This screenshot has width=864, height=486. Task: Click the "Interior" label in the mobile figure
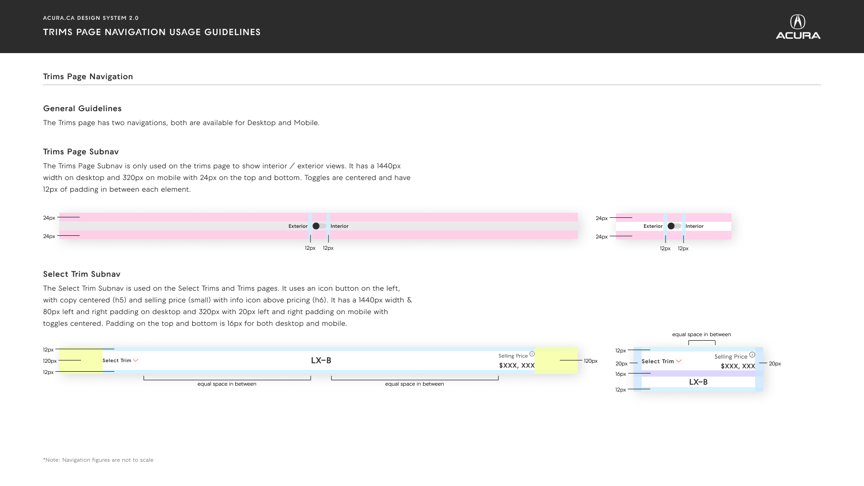pos(694,226)
